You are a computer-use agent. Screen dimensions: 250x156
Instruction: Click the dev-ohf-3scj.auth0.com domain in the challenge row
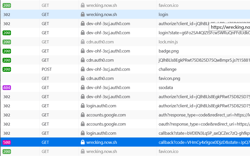(108, 70)
